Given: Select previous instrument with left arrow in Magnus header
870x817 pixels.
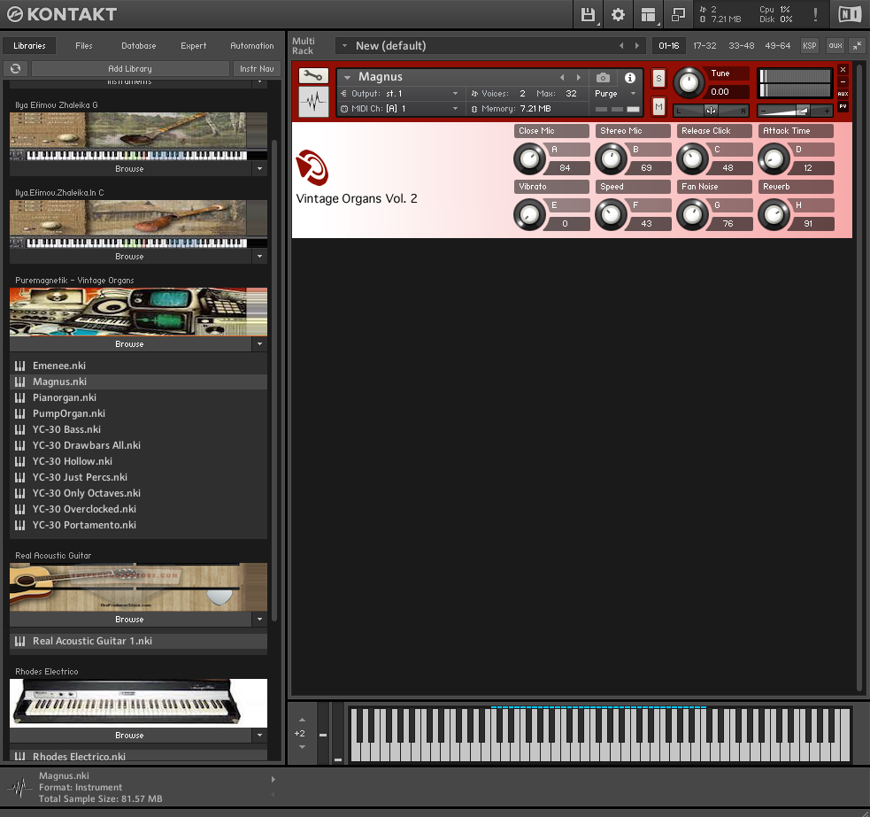Looking at the screenshot, I should (562, 78).
